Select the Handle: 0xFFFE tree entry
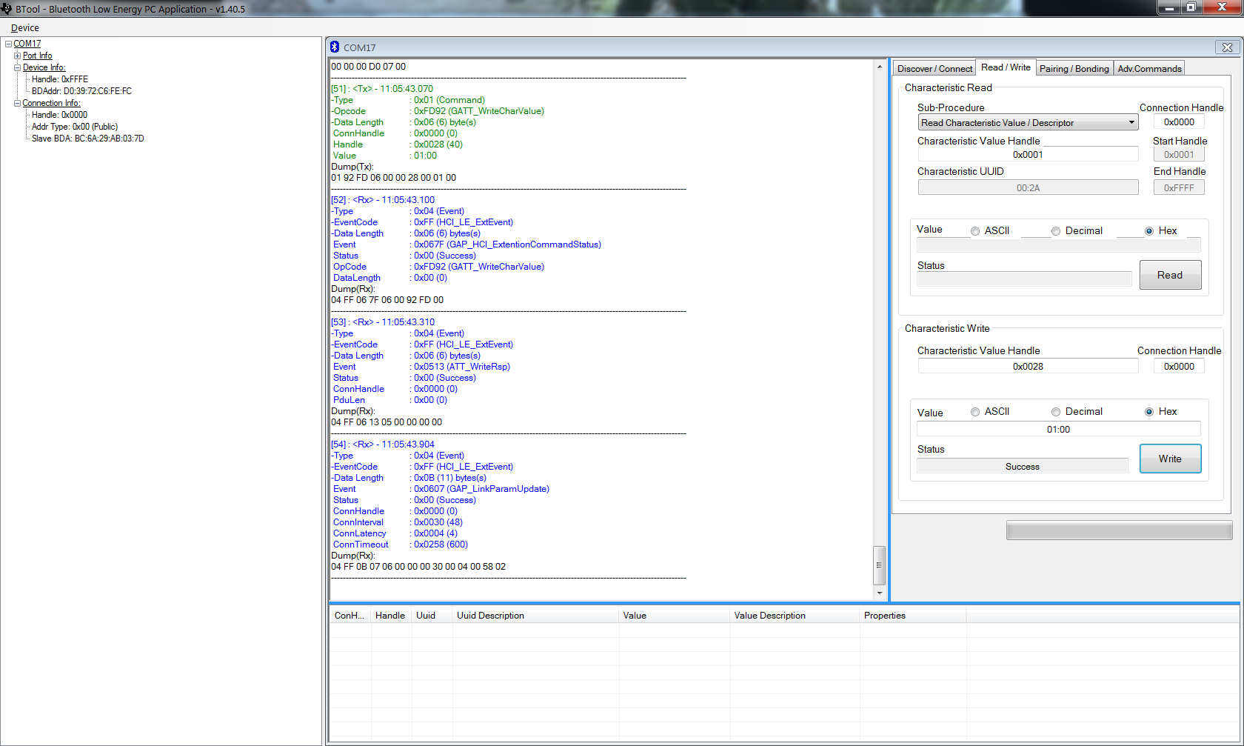The width and height of the screenshot is (1244, 746). tap(59, 79)
